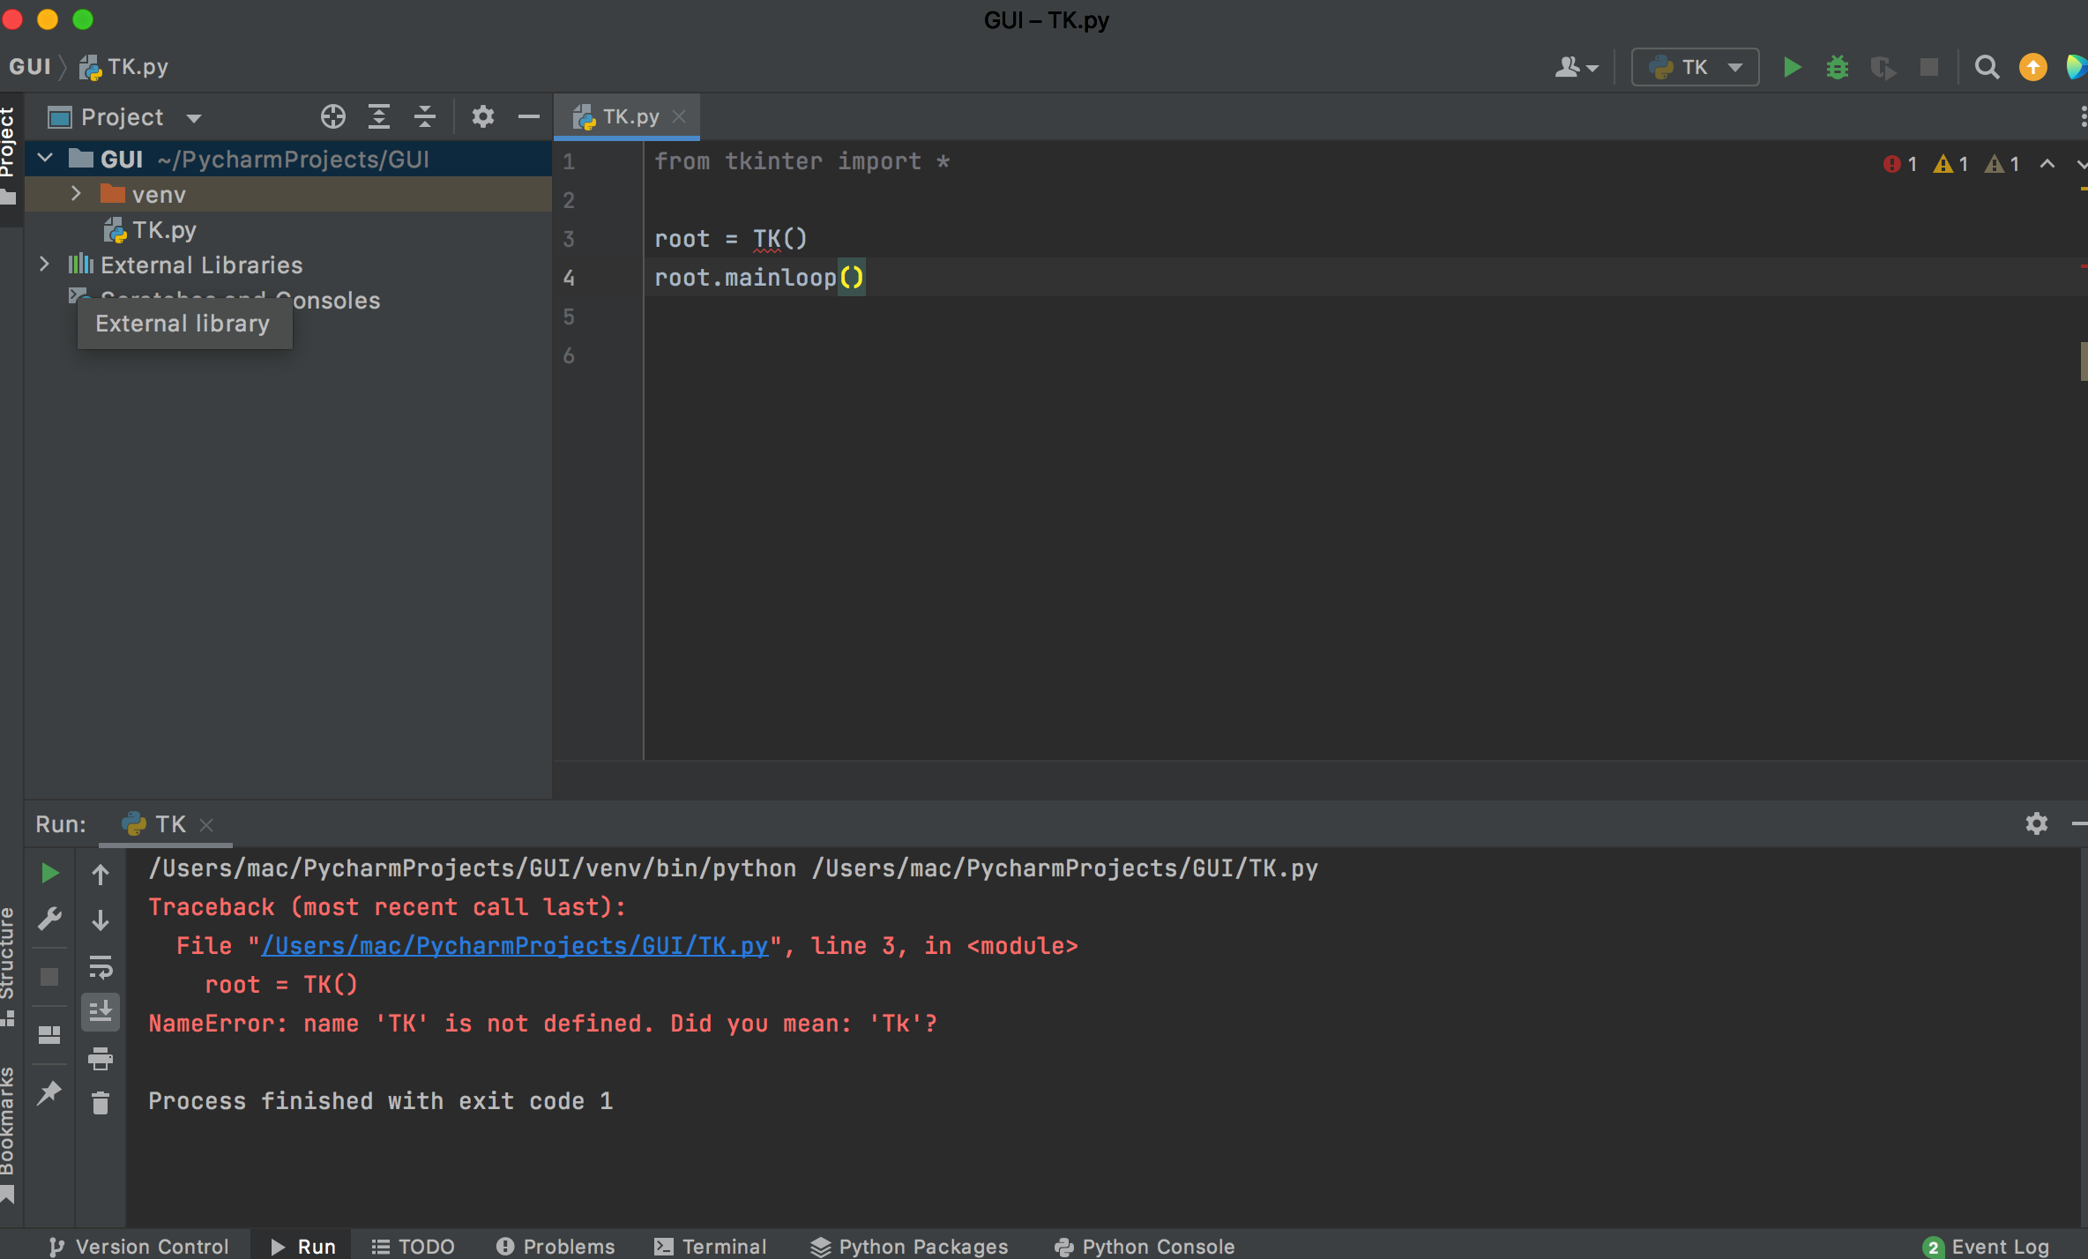Click the restore layout icon in Run panel
The image size is (2088, 1259).
[x=49, y=1035]
